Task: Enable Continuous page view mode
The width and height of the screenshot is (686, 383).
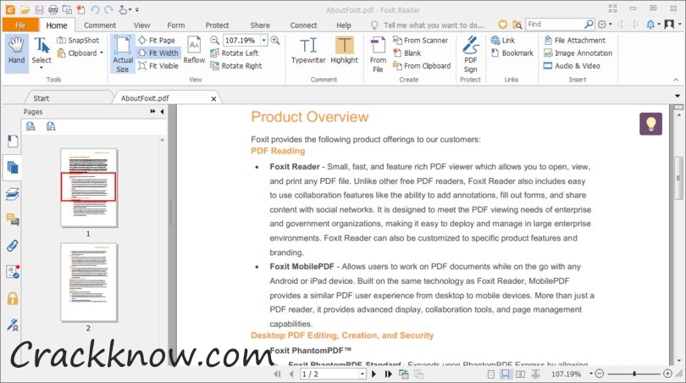Action: (x=506, y=374)
